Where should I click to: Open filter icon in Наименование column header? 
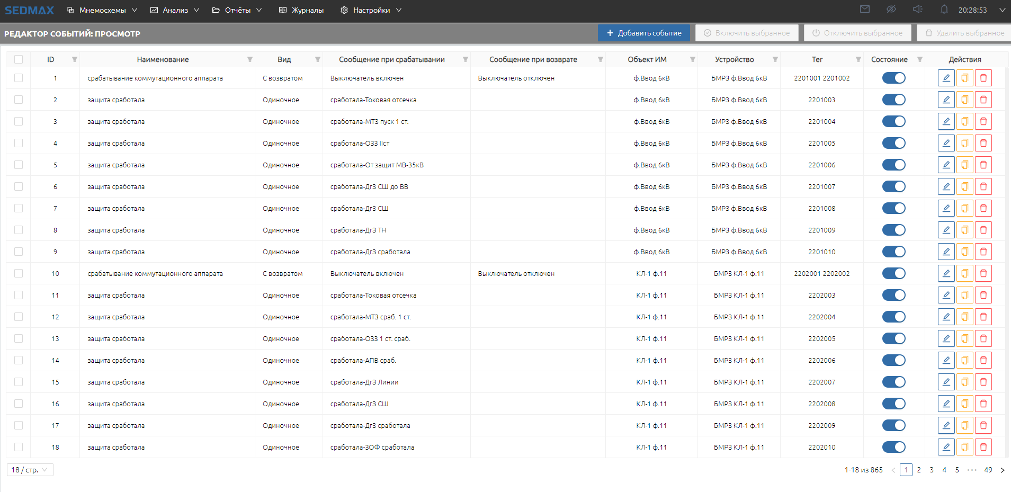[x=250, y=59]
